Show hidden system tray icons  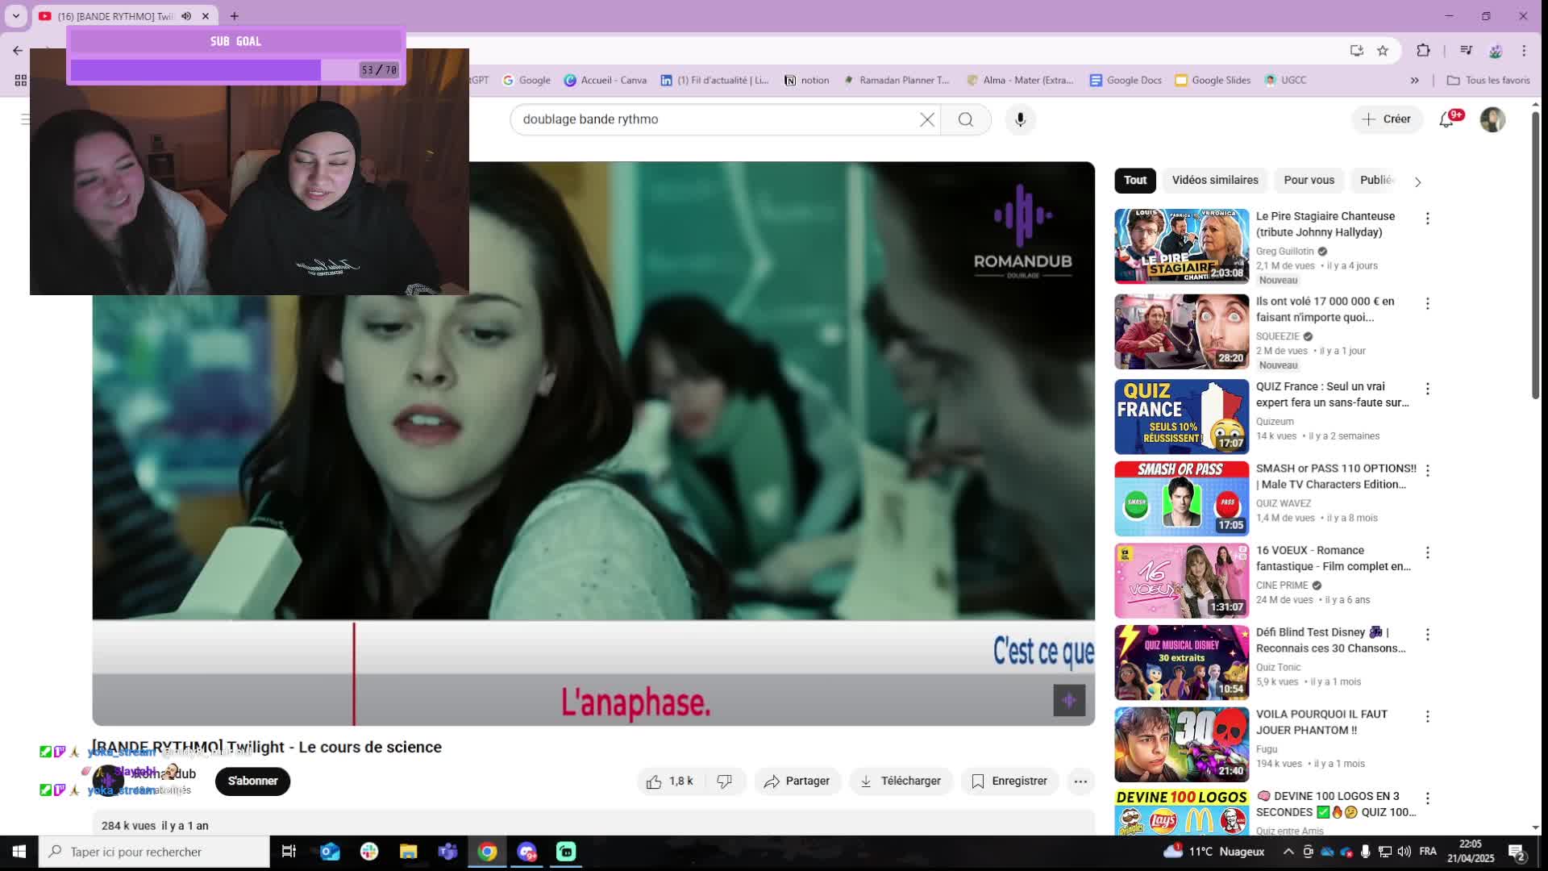click(x=1288, y=852)
